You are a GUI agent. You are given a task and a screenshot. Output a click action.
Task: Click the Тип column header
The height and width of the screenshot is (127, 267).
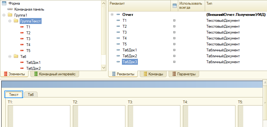[x=236, y=6]
